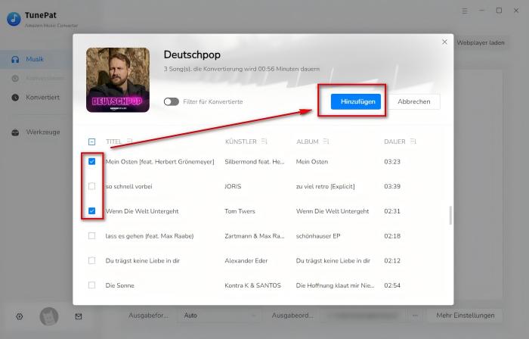This screenshot has width=529, height=339.
Task: Check the Die Sonne song checkbox
Action: 91,285
